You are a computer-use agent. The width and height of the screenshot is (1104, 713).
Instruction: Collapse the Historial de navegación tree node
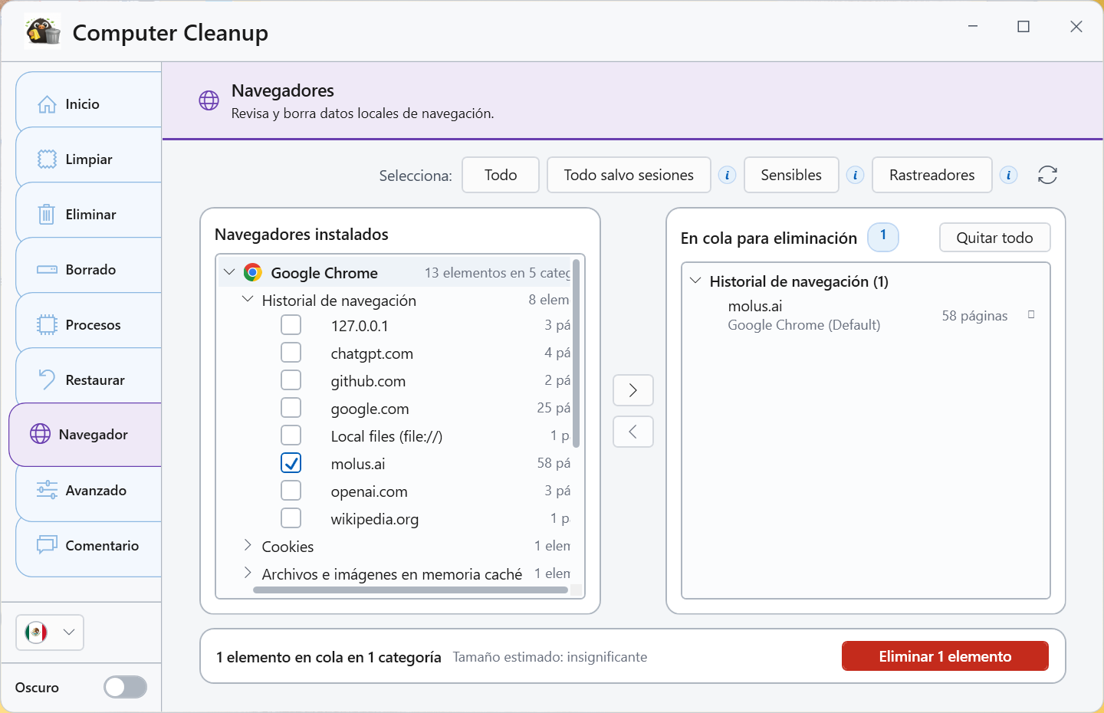click(x=248, y=299)
